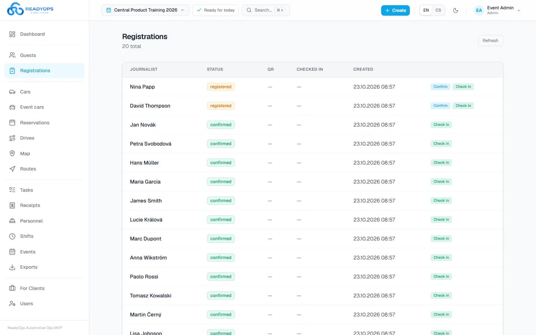Click the Registrations clipboard icon

coord(12,71)
